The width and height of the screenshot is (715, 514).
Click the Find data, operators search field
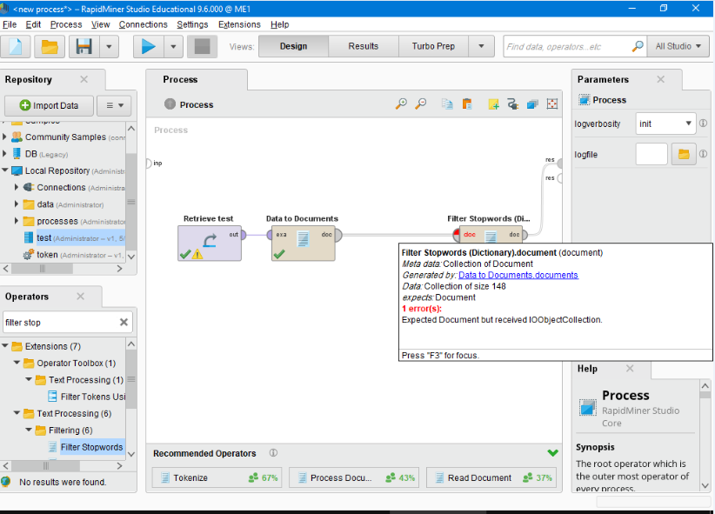568,46
